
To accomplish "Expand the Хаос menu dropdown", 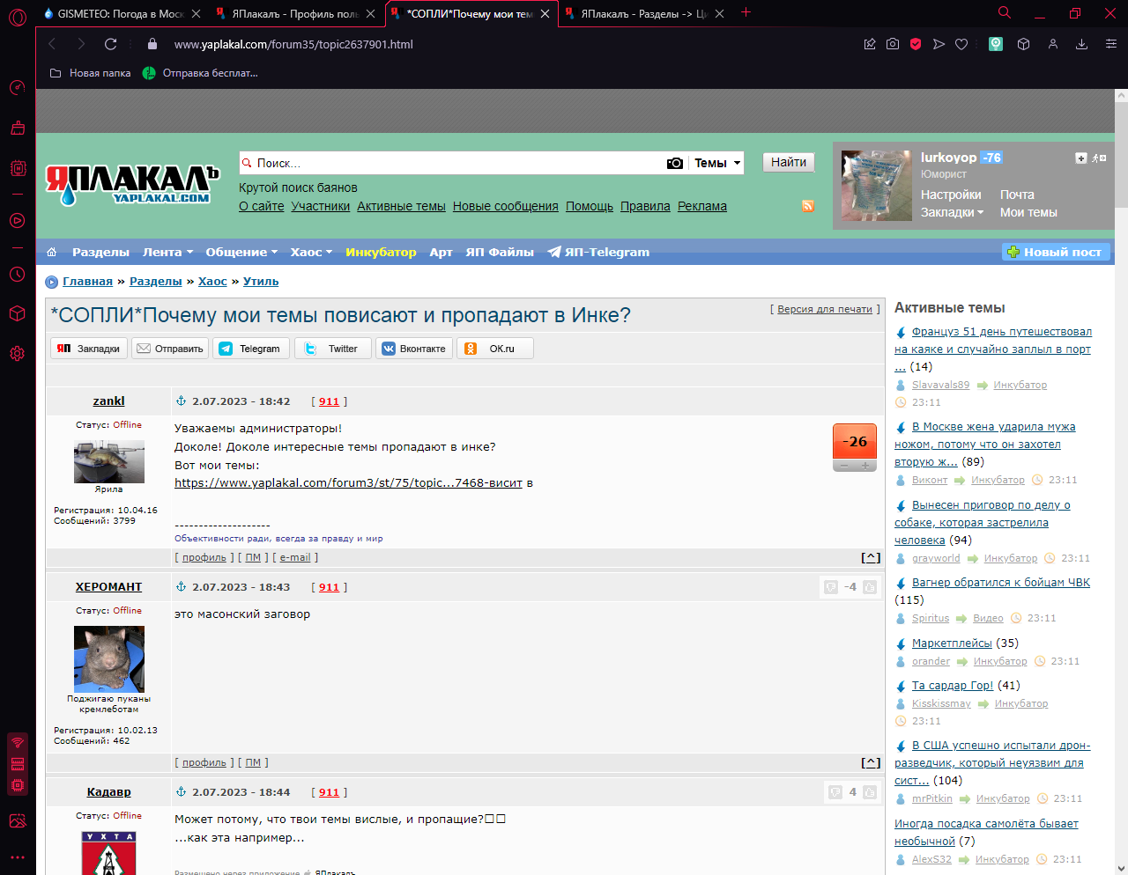I will pyautogui.click(x=311, y=252).
